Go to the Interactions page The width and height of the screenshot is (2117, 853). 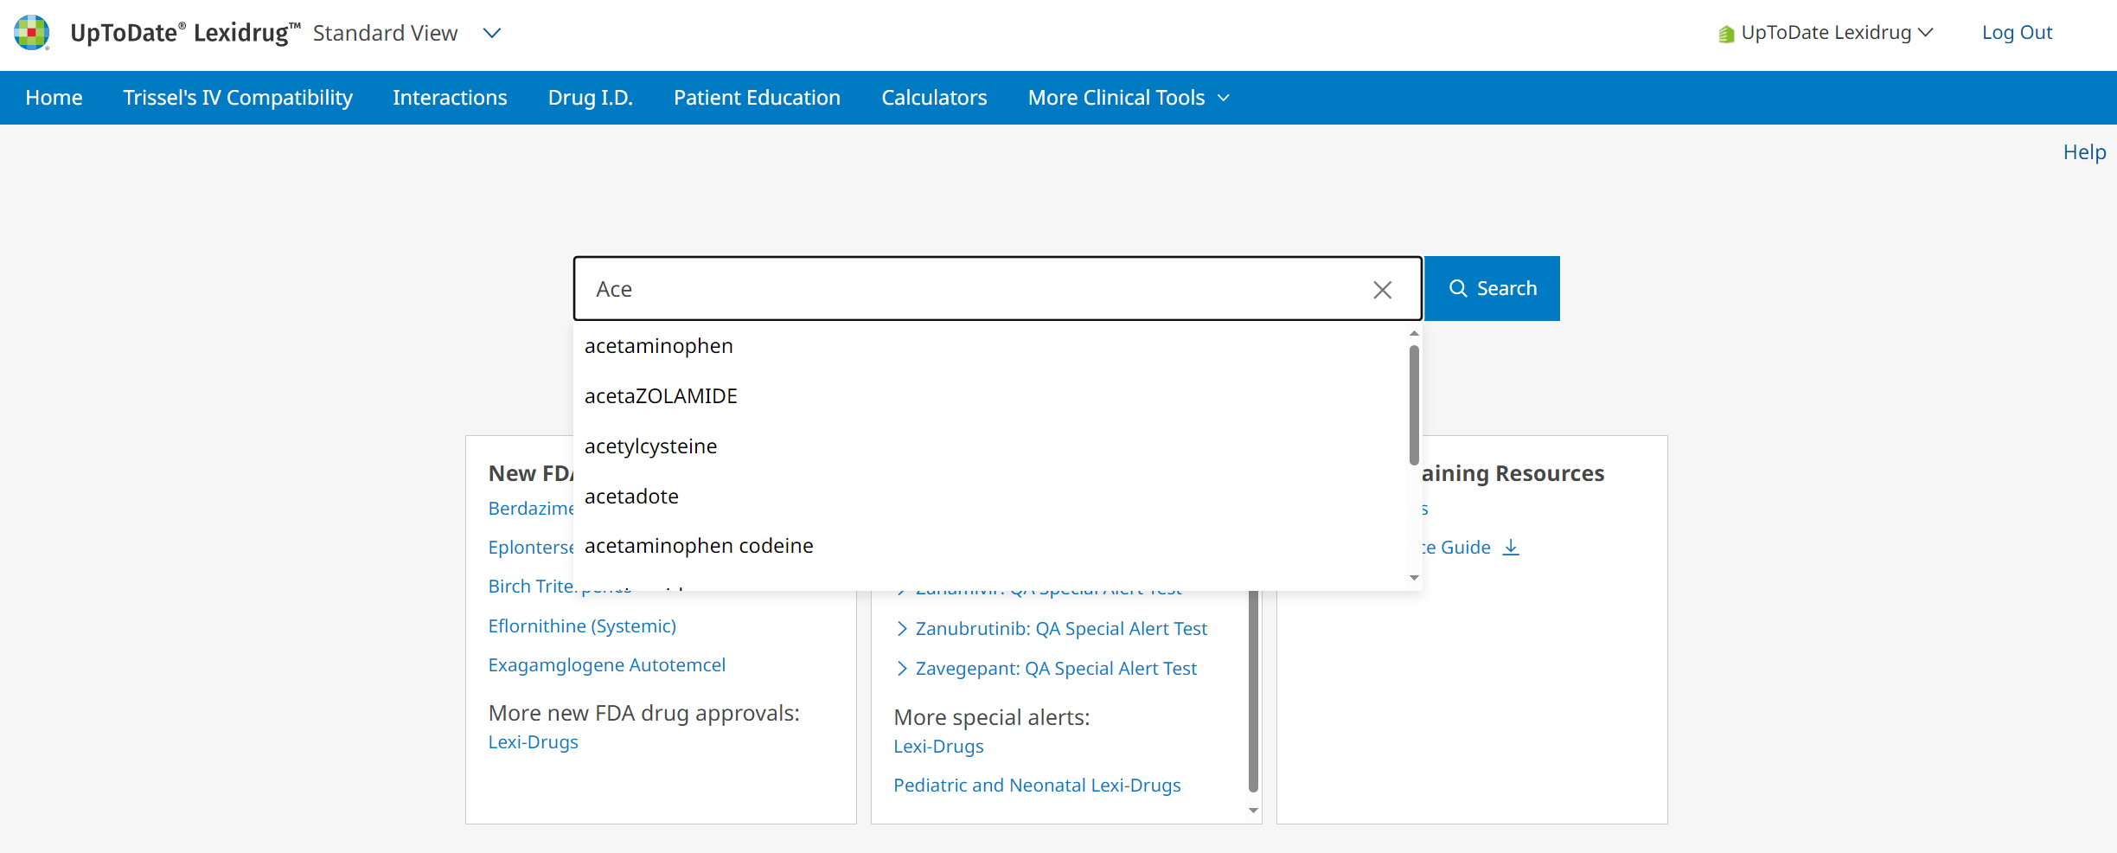pos(450,98)
